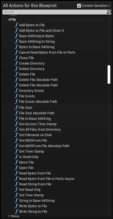This screenshot has width=113, height=219.
Task: Click the function icon beside Create Directory
Action: click(x=16, y=63)
